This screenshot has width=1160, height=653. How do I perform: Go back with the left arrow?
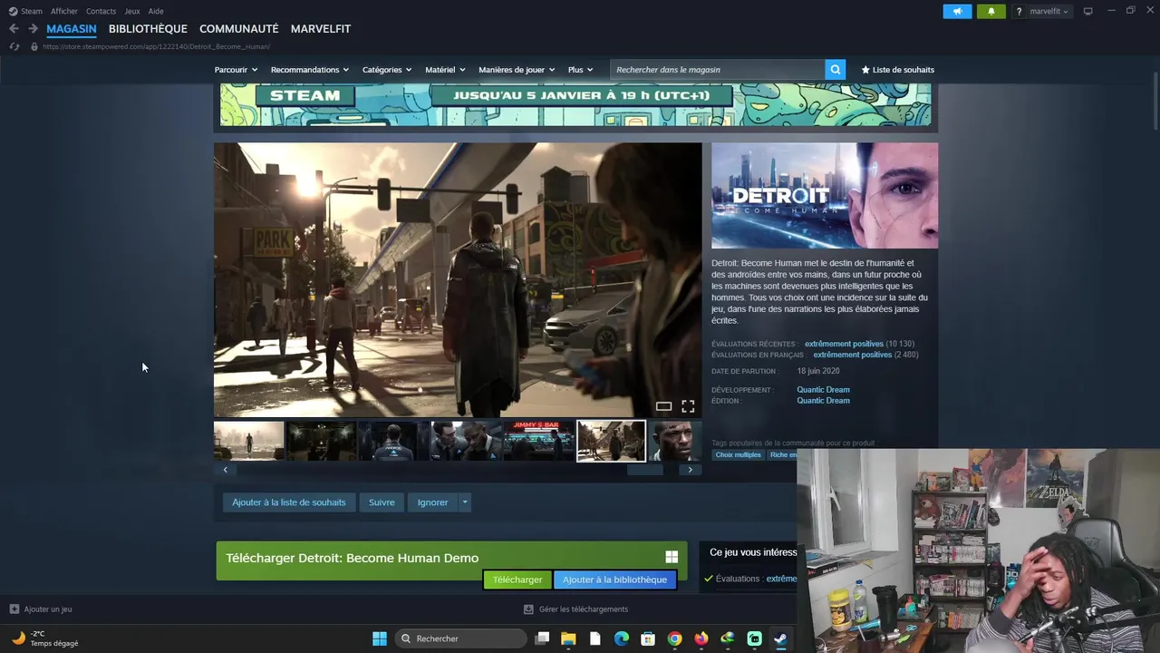pyautogui.click(x=14, y=29)
